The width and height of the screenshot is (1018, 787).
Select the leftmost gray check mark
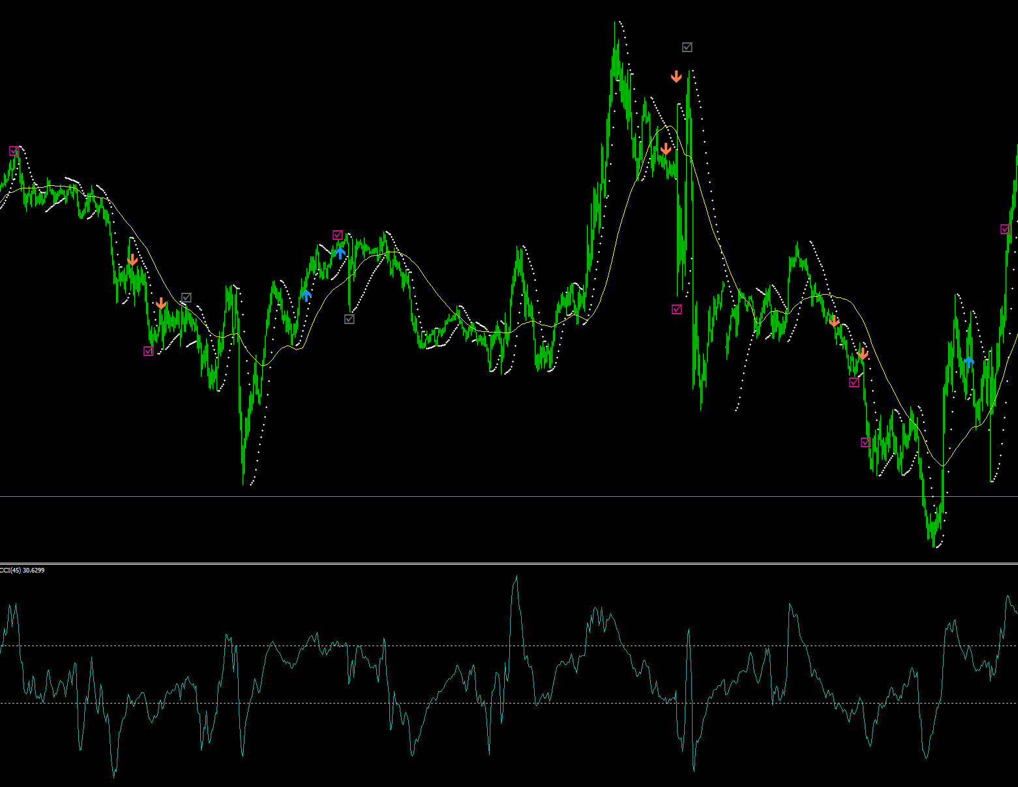point(187,297)
